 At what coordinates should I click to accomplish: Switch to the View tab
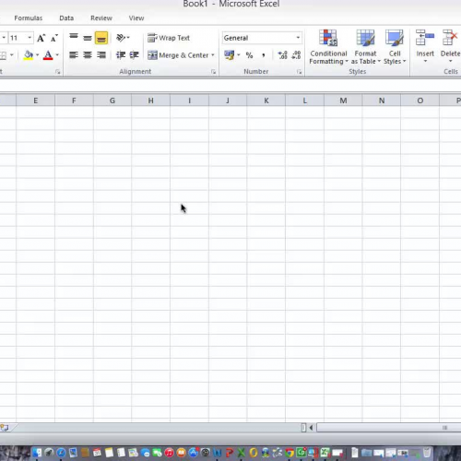click(136, 18)
